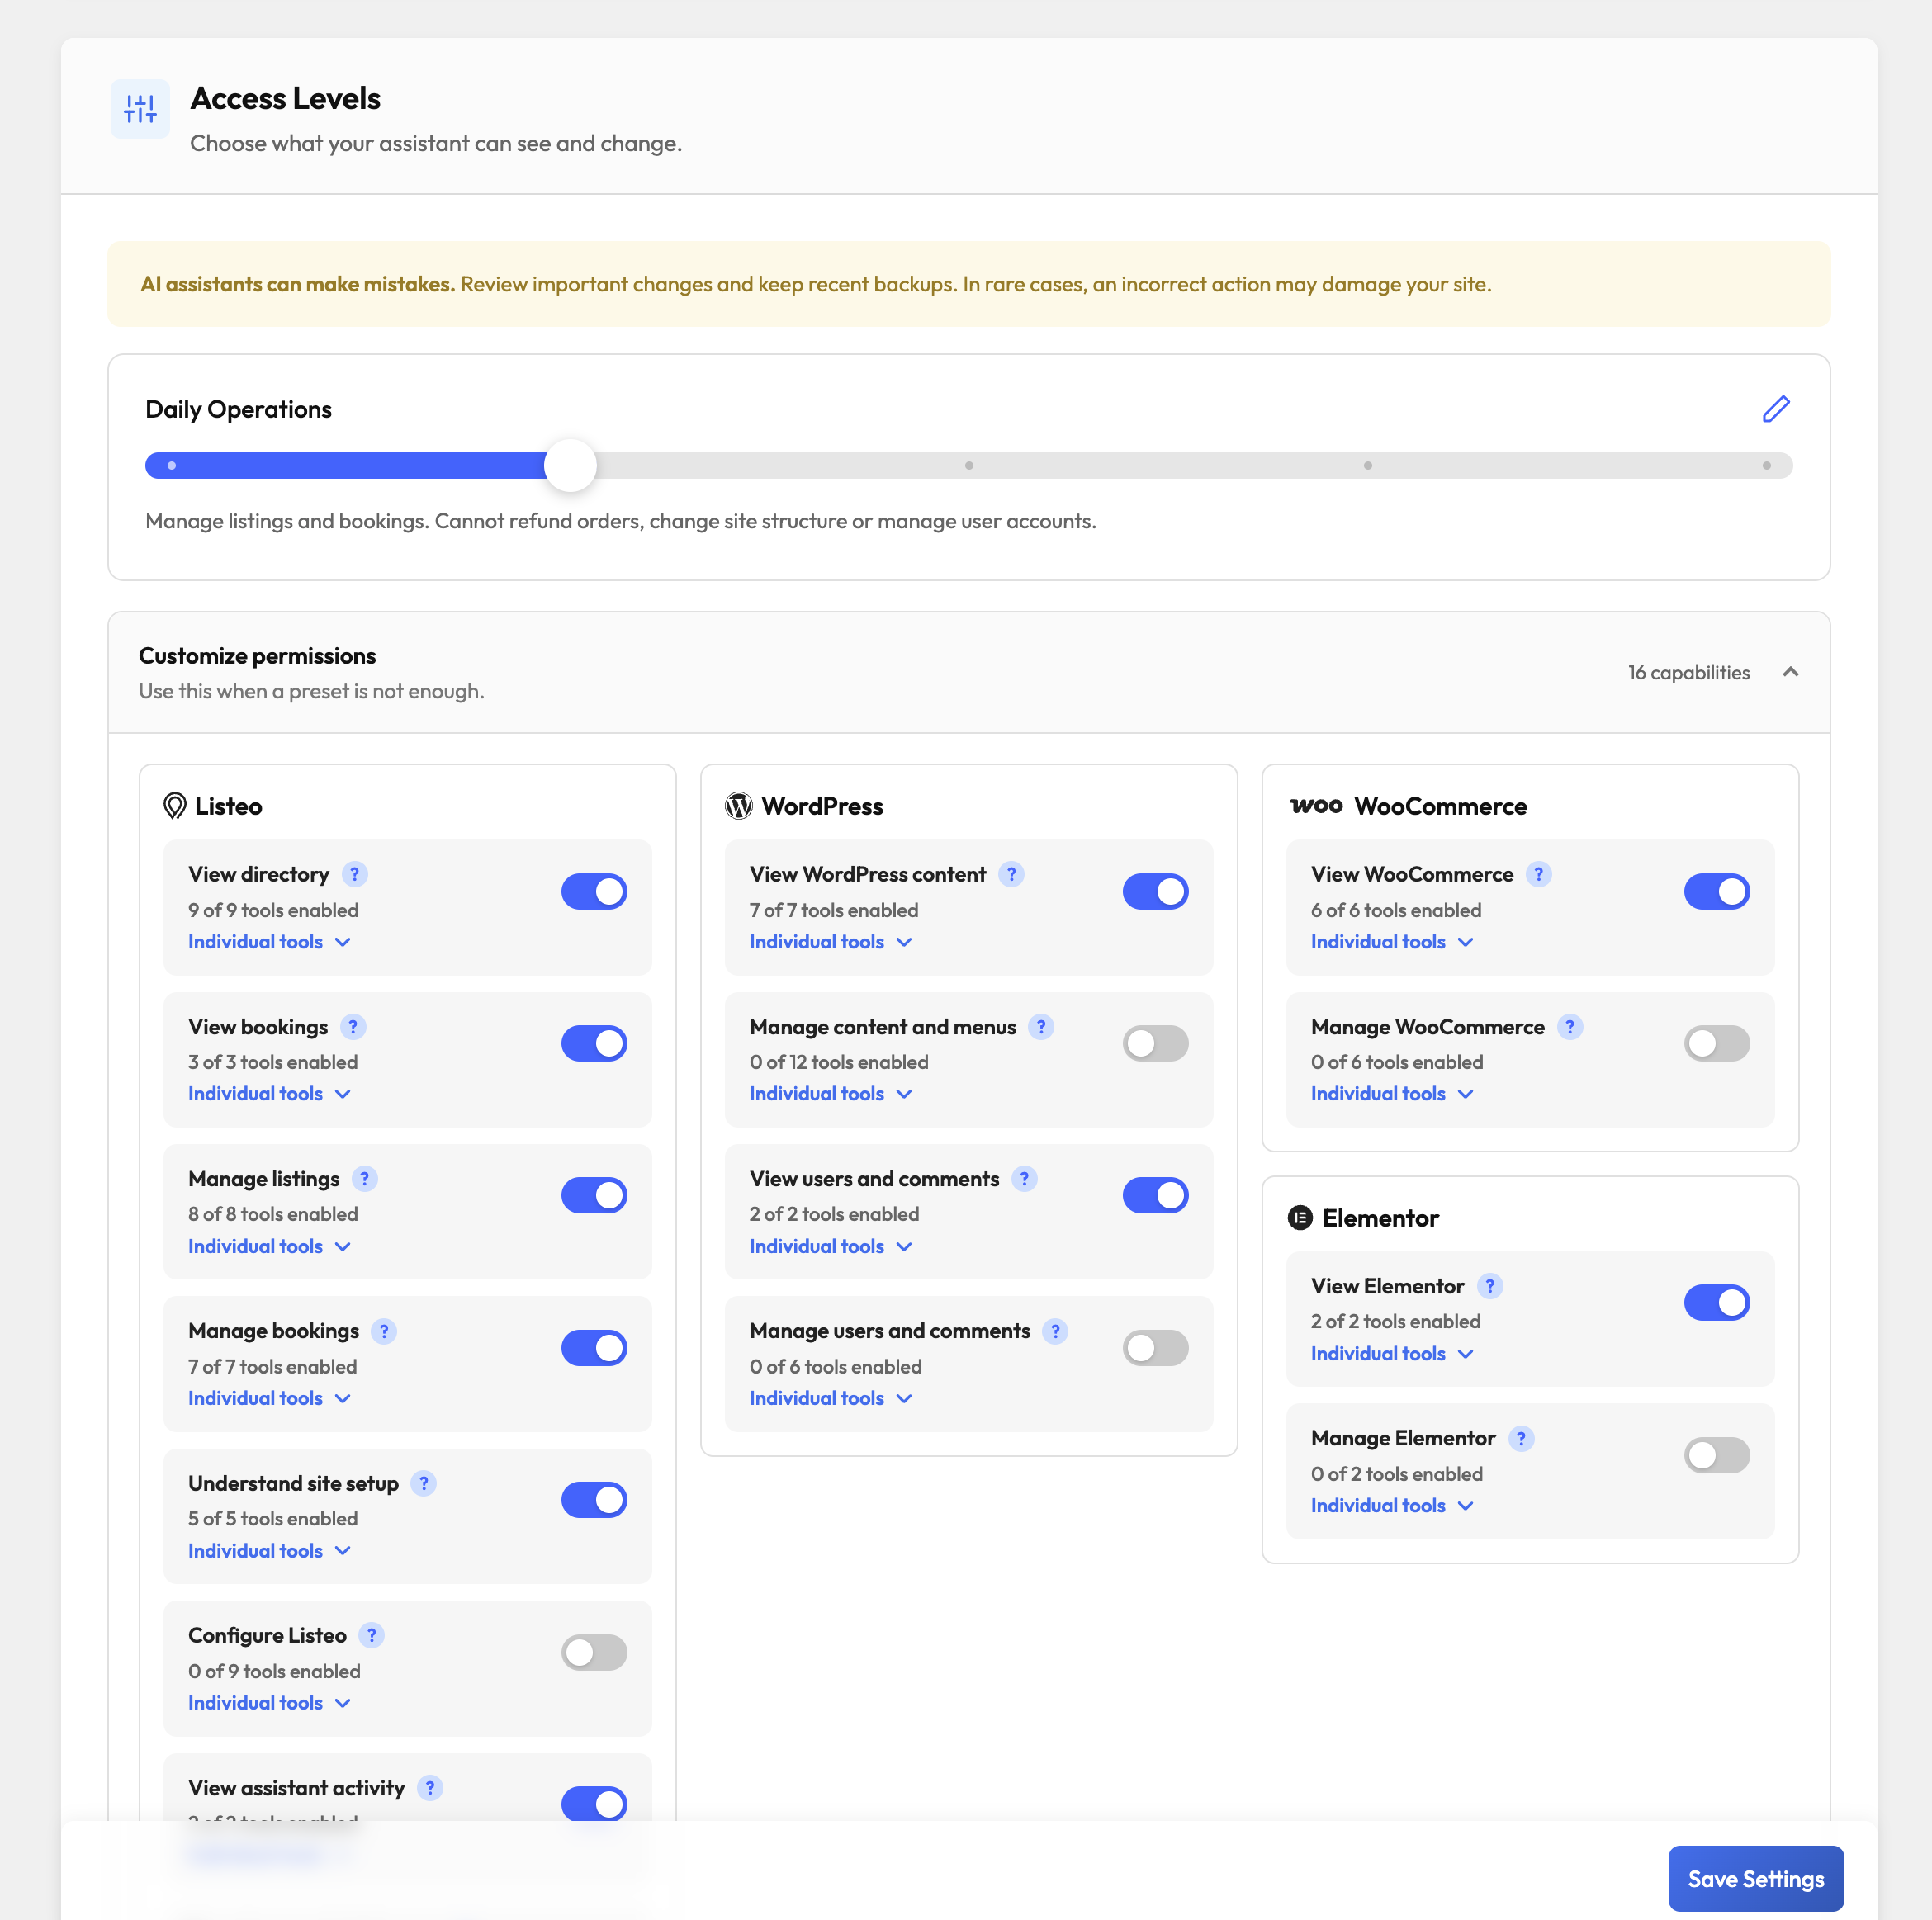The image size is (1932, 1920).
Task: Toggle off View bookings
Action: pyautogui.click(x=594, y=1043)
